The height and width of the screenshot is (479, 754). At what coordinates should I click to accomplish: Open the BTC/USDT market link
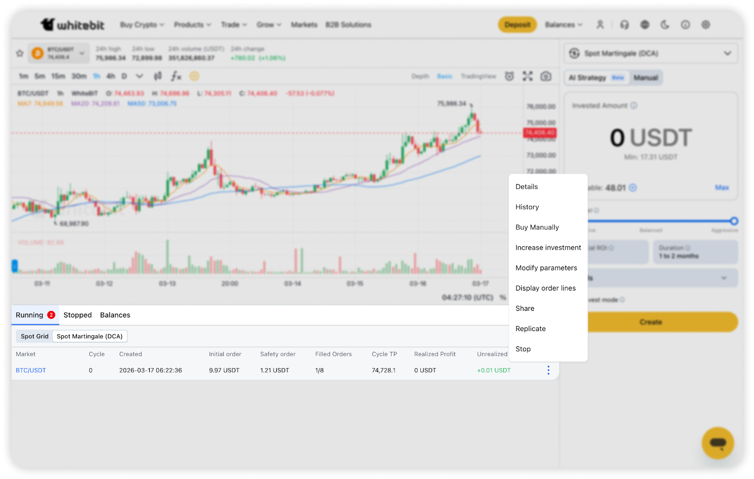(31, 370)
